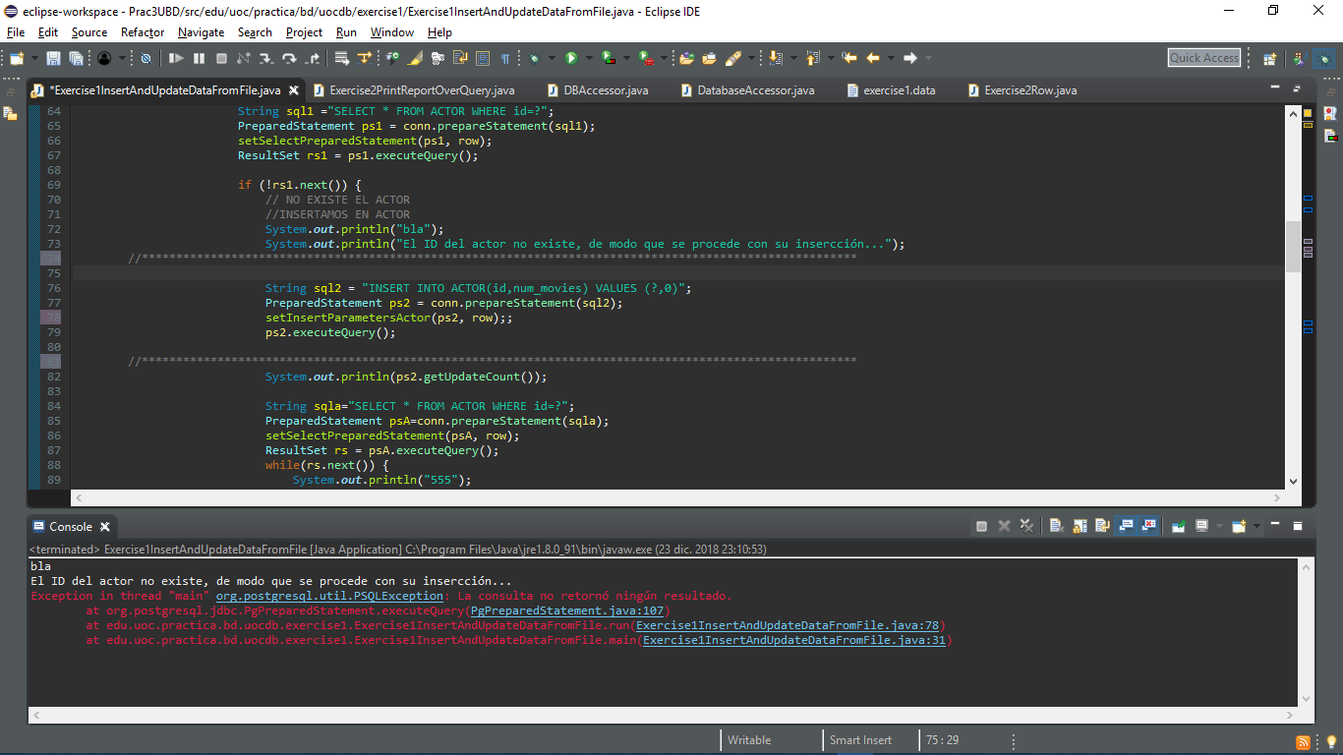Toggle Skip All Breakpoints in the toolbar
This screenshot has height=755, width=1343.
[146, 59]
